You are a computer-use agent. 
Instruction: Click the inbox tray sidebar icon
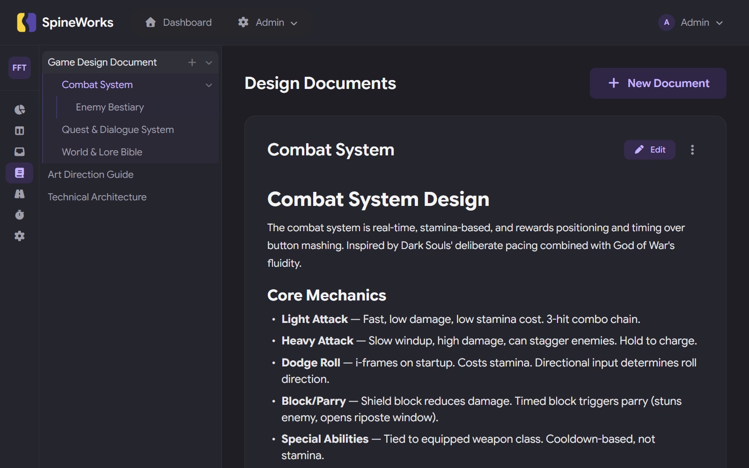click(x=19, y=152)
